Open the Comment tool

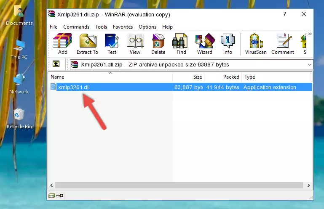coord(283,44)
